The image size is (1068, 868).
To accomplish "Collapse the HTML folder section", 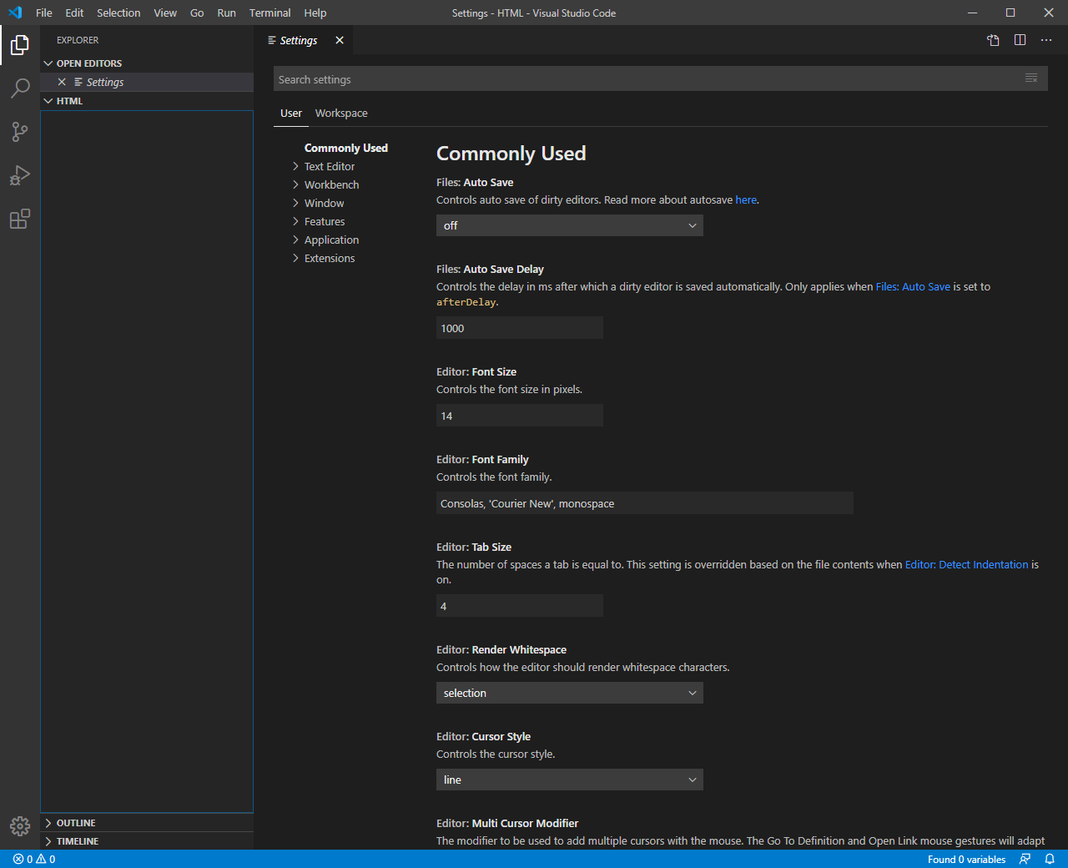I will pos(147,101).
